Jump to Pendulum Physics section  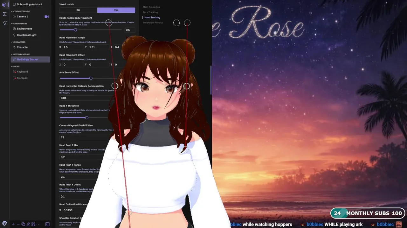(153, 23)
